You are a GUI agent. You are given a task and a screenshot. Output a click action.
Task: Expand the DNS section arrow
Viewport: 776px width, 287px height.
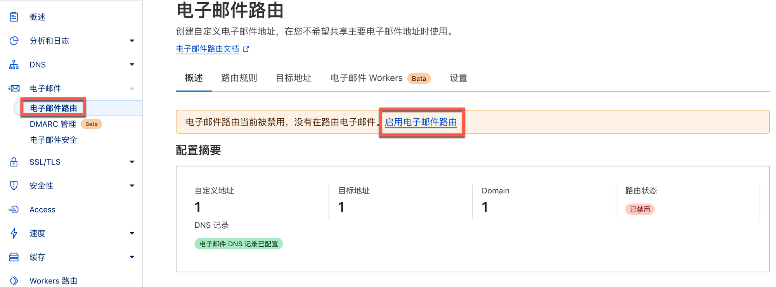pyautogui.click(x=132, y=65)
